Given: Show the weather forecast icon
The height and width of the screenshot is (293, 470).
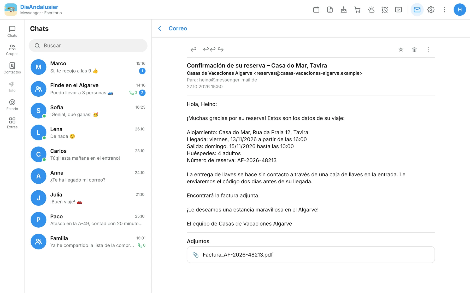Looking at the screenshot, I should pos(371,10).
